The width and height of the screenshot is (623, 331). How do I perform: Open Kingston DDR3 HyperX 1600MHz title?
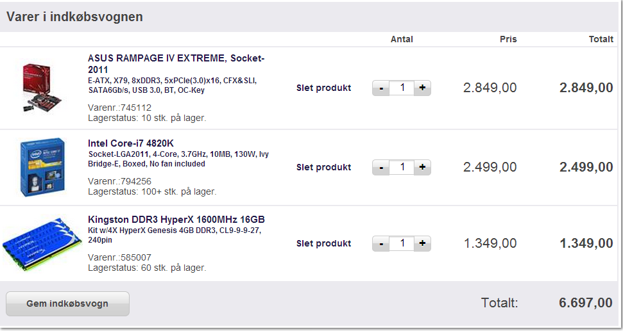tap(176, 219)
